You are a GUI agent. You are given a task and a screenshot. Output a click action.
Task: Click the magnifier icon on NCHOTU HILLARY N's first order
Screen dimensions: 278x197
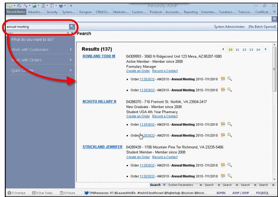(230, 124)
